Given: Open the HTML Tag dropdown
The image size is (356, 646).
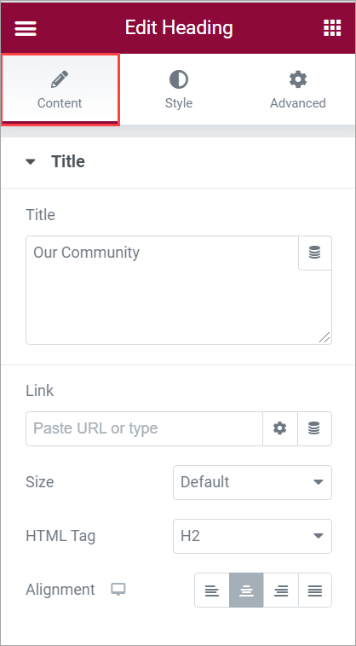Looking at the screenshot, I should (x=252, y=537).
